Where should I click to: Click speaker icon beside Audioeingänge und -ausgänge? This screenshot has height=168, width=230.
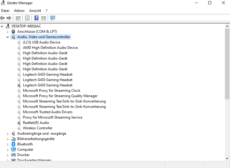pos(13,133)
